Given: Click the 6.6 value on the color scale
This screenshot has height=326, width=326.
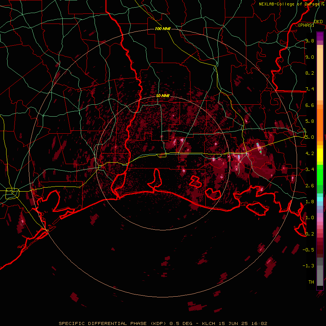Looking at the screenshot, I should coord(310,105).
